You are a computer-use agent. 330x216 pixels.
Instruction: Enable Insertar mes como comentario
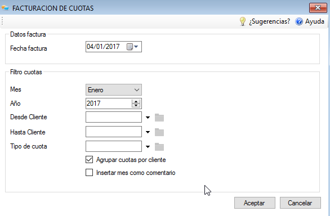click(89, 173)
